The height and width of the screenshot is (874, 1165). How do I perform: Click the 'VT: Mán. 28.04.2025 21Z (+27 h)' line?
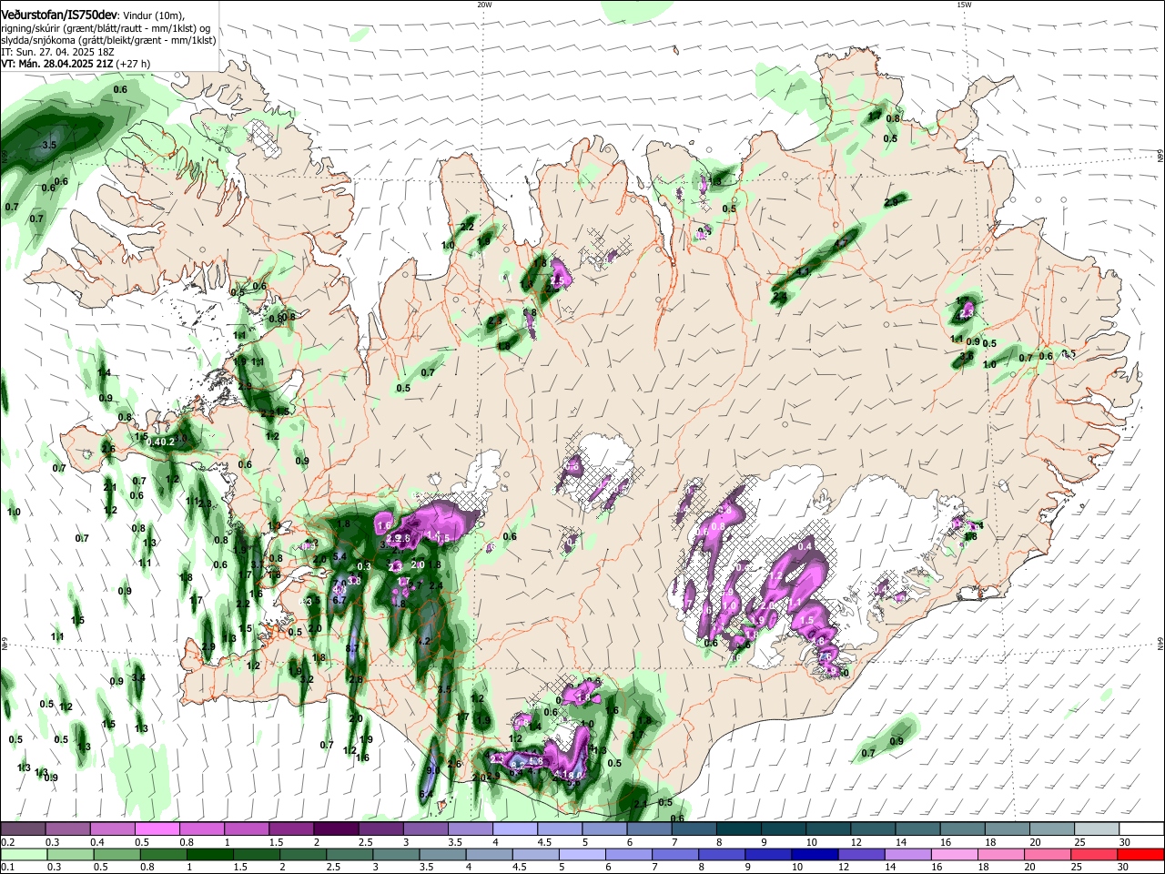(x=76, y=64)
